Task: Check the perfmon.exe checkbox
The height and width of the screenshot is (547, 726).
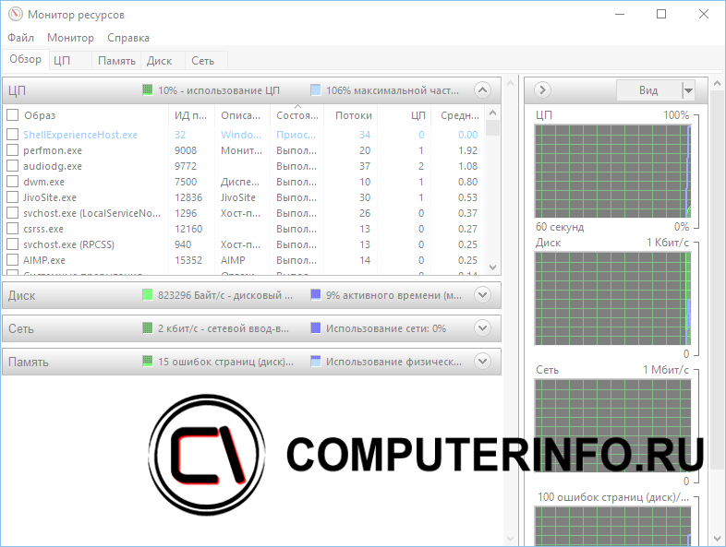Action: pos(13,150)
